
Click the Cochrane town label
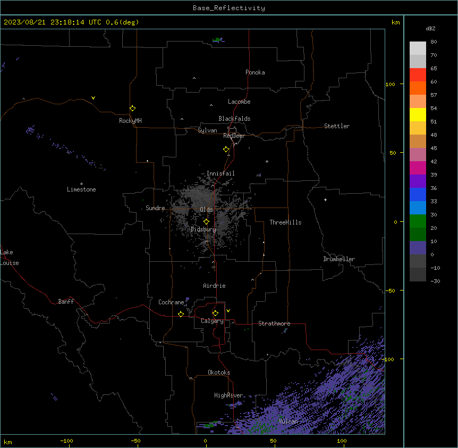[171, 302]
